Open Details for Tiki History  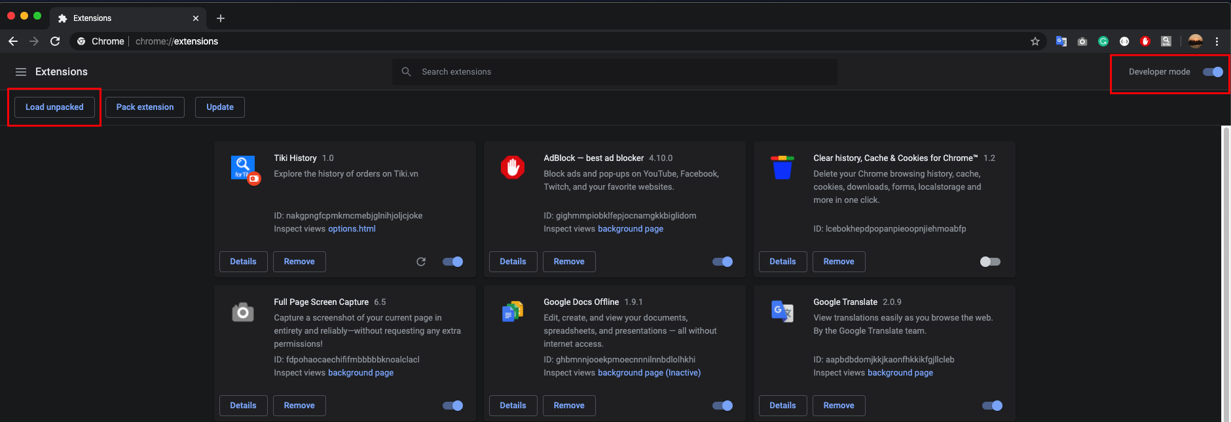(x=243, y=262)
